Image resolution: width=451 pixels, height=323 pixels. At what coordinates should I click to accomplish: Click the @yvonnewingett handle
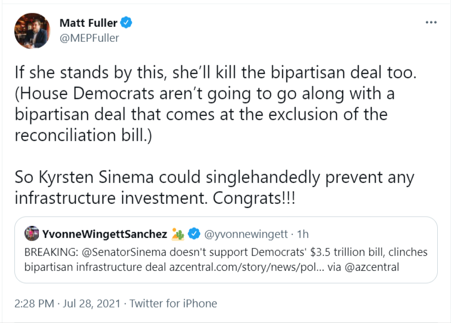[x=247, y=233]
